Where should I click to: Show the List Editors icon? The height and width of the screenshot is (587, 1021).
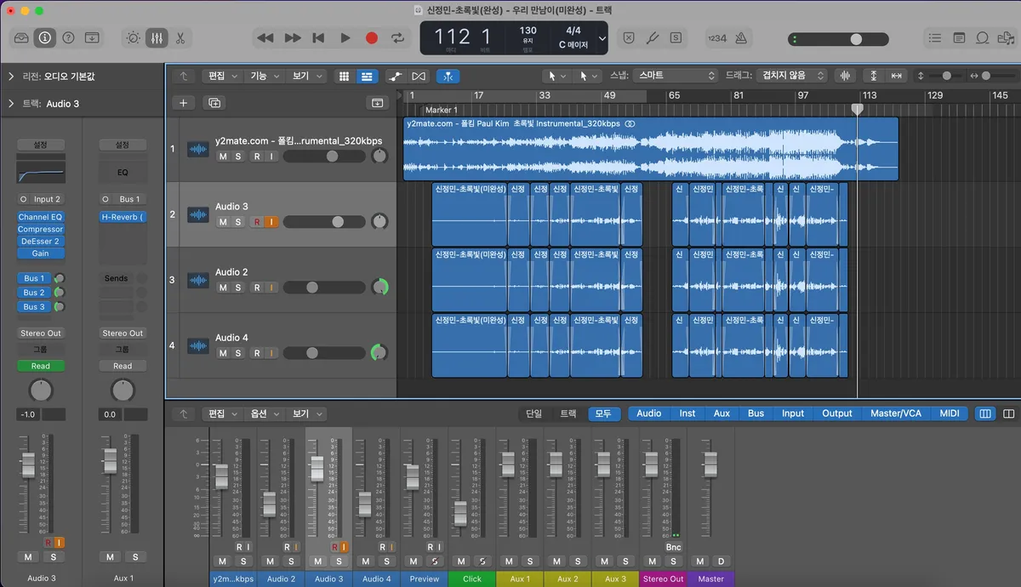(936, 37)
